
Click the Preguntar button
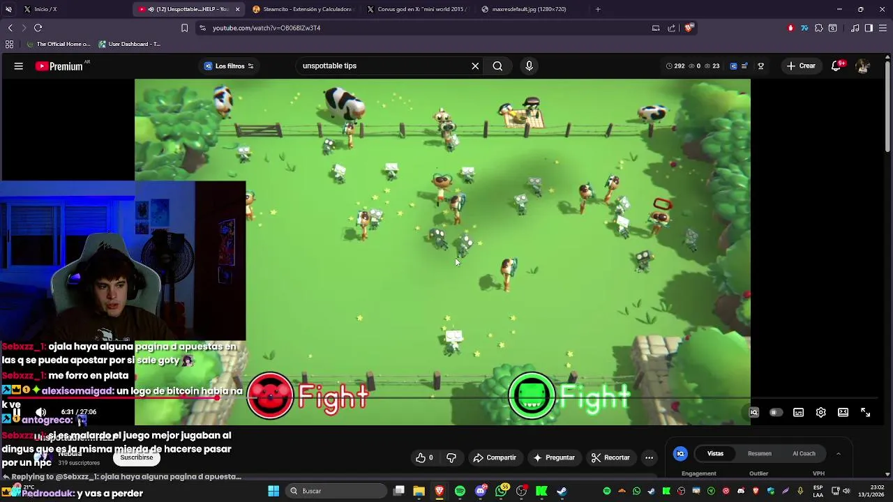click(554, 458)
